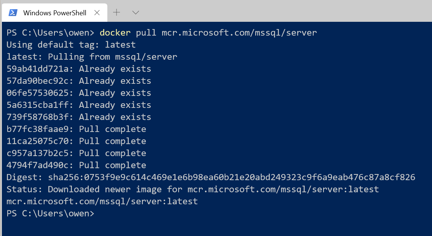The width and height of the screenshot is (432, 236).
Task: Open a new terminal tab with the plus icon
Action: pos(116,12)
